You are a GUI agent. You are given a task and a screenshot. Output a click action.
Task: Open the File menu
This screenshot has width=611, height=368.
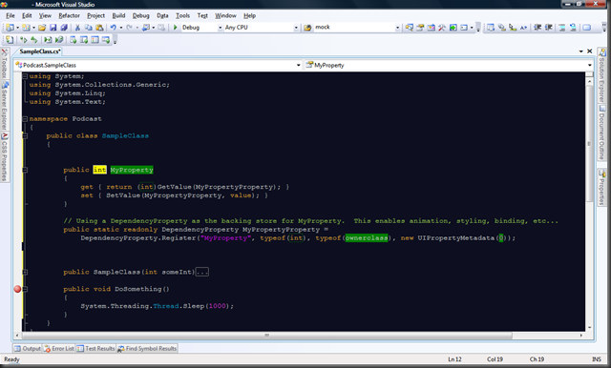(11, 15)
